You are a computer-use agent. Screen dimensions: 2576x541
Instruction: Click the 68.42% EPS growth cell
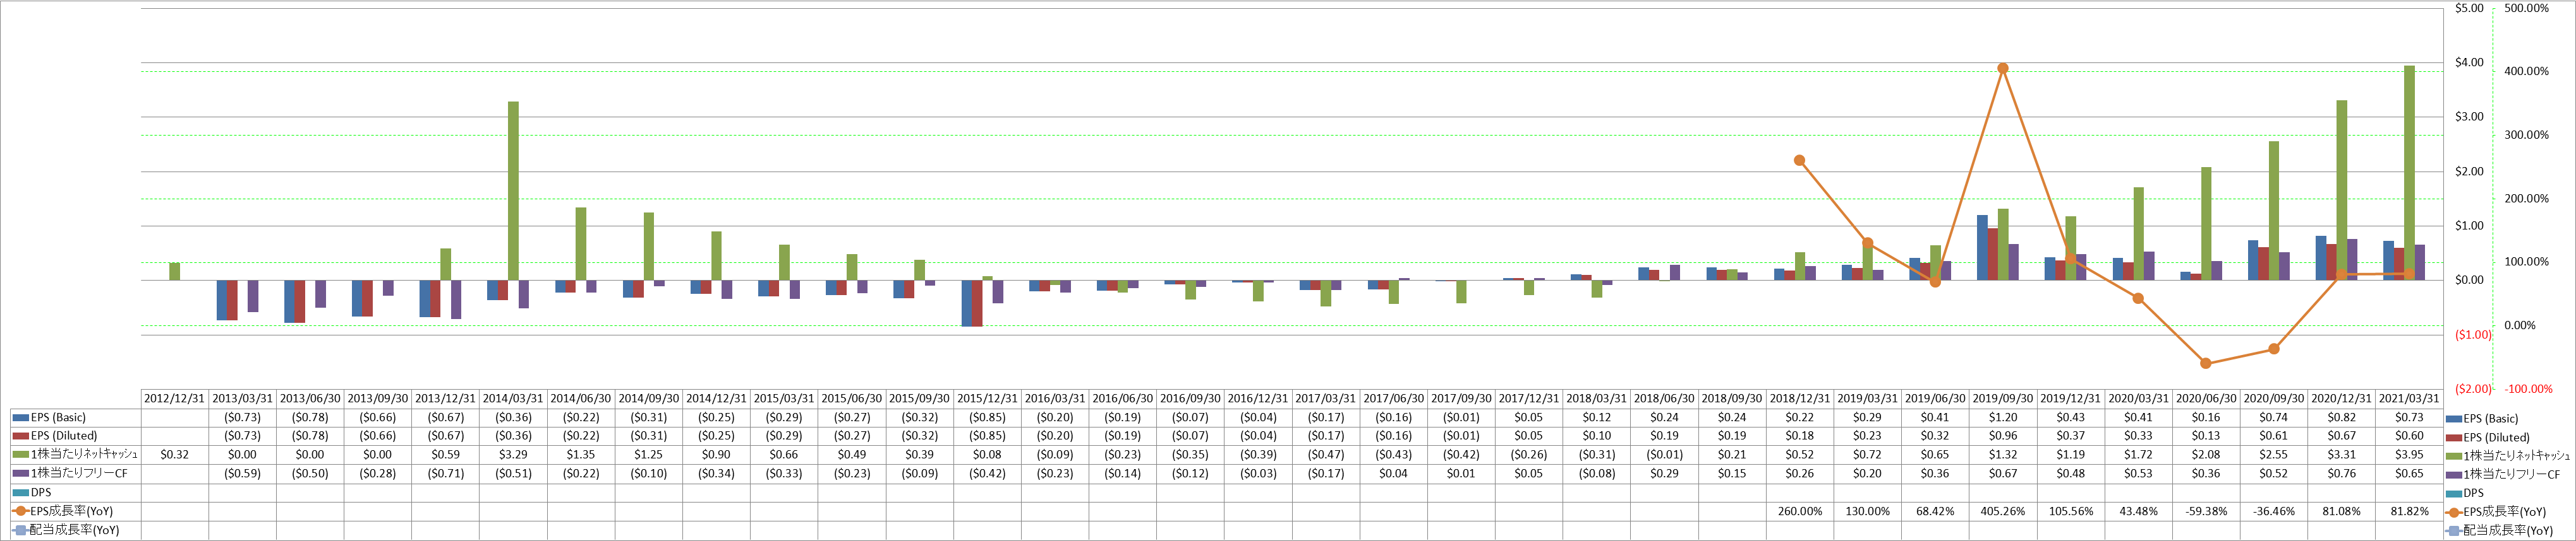click(x=1935, y=511)
